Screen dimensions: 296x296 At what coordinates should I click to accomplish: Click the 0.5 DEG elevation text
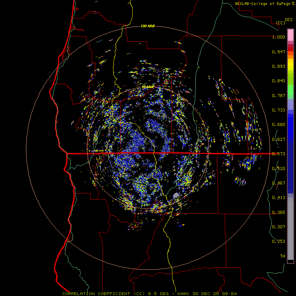[158, 294]
